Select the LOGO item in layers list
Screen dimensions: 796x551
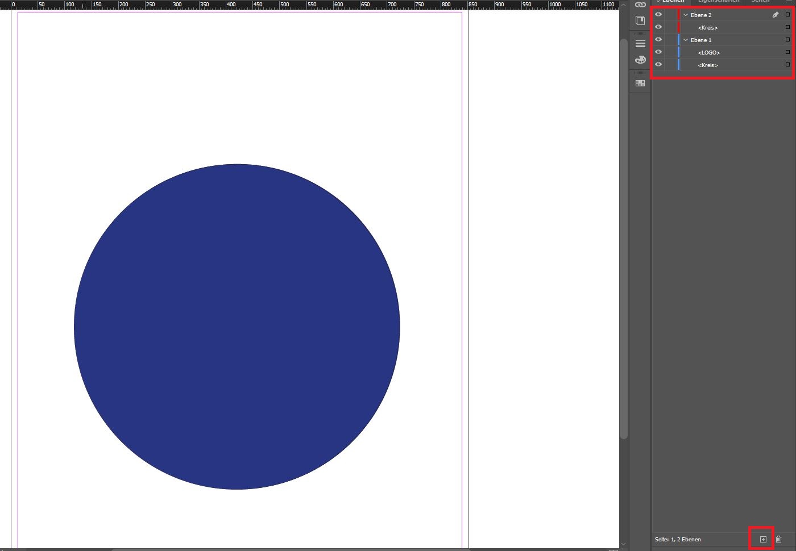click(709, 52)
